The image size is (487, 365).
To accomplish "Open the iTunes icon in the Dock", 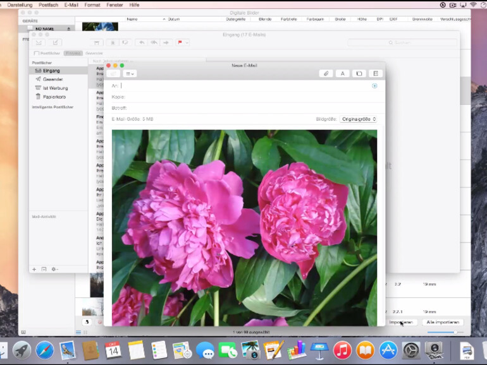I will click(x=342, y=350).
